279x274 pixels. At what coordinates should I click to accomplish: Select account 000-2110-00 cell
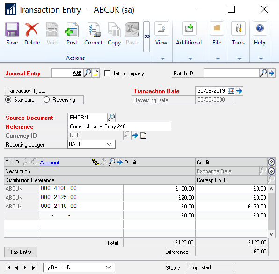tap(81, 207)
